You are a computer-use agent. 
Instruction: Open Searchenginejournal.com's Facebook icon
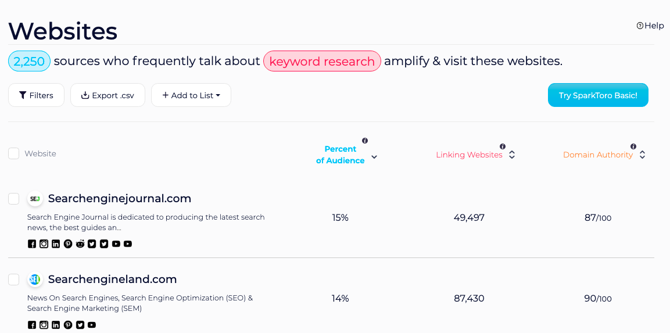[x=31, y=244]
